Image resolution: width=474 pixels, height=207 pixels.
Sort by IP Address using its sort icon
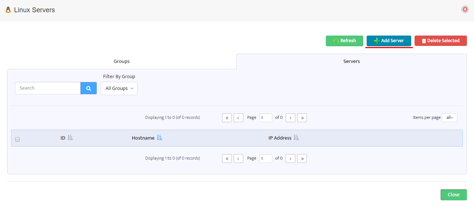tap(296, 138)
